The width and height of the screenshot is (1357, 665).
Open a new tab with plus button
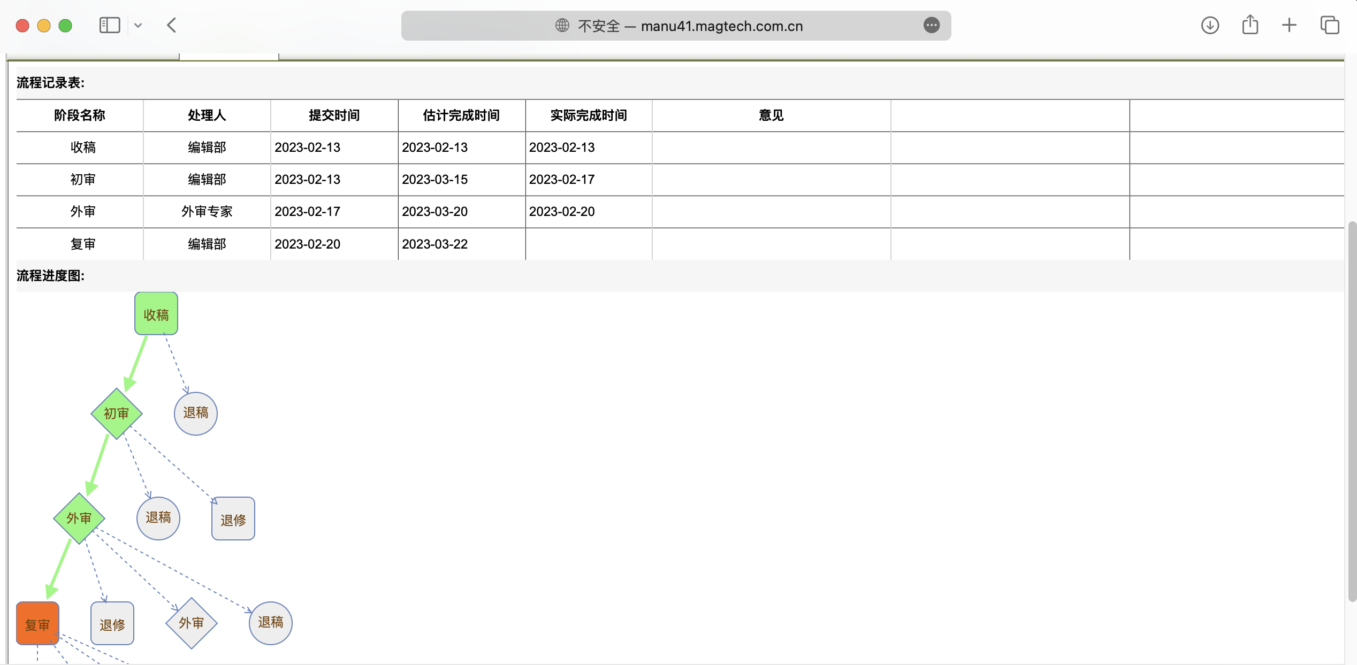coord(1289,25)
